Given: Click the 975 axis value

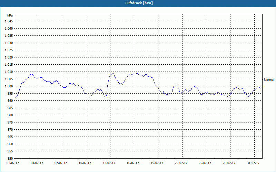Looking at the screenshot, I should click(x=10, y=122).
